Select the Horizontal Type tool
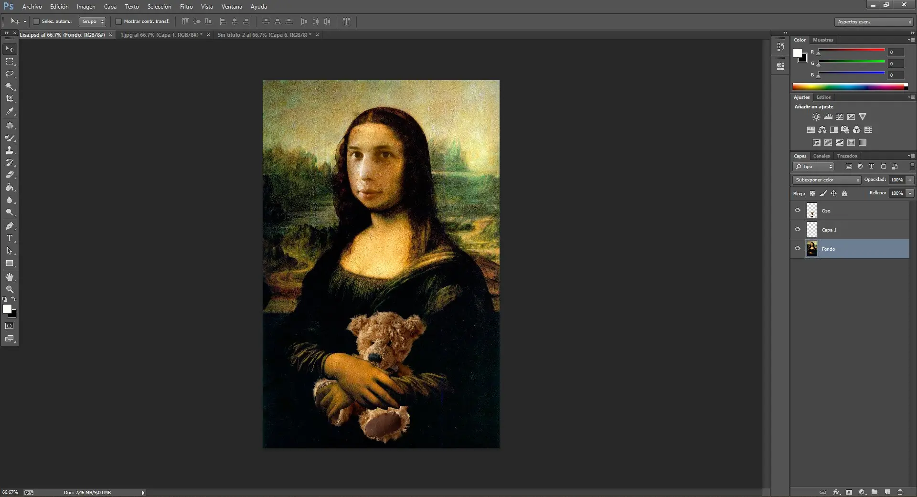The image size is (917, 497). (10, 238)
